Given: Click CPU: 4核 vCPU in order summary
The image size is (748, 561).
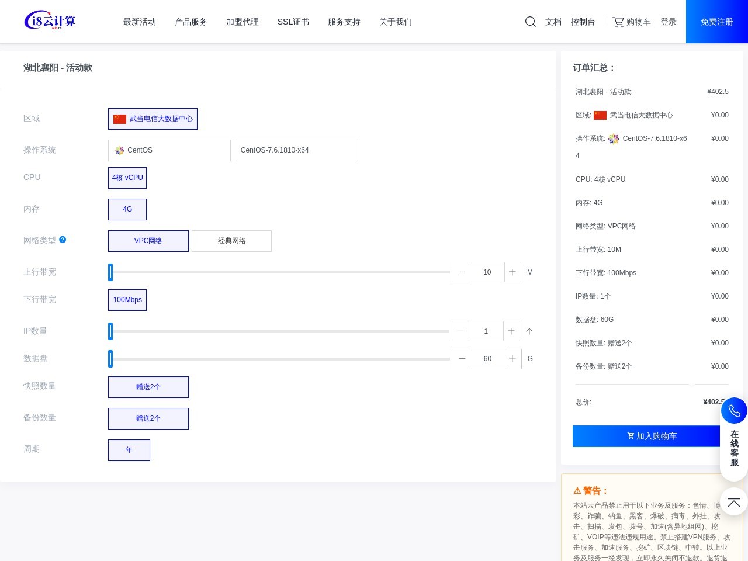Looking at the screenshot, I should click(x=600, y=179).
